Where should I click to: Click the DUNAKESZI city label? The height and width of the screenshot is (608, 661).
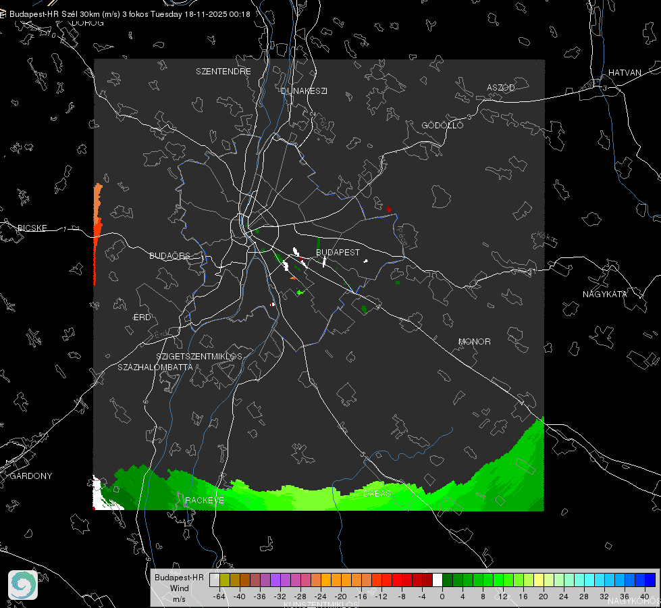click(304, 91)
